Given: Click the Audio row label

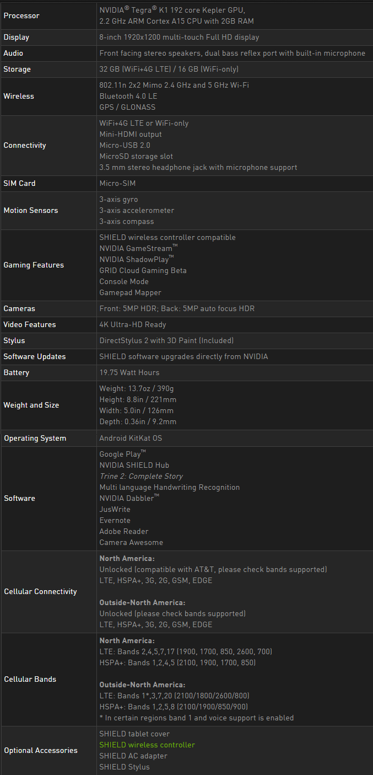Looking at the screenshot, I should tap(13, 53).
